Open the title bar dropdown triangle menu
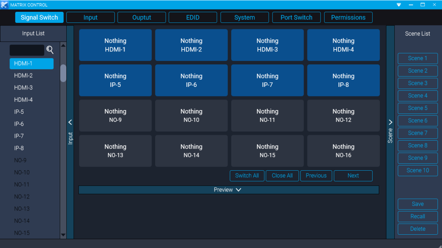This screenshot has height=248, width=442. (399, 5)
